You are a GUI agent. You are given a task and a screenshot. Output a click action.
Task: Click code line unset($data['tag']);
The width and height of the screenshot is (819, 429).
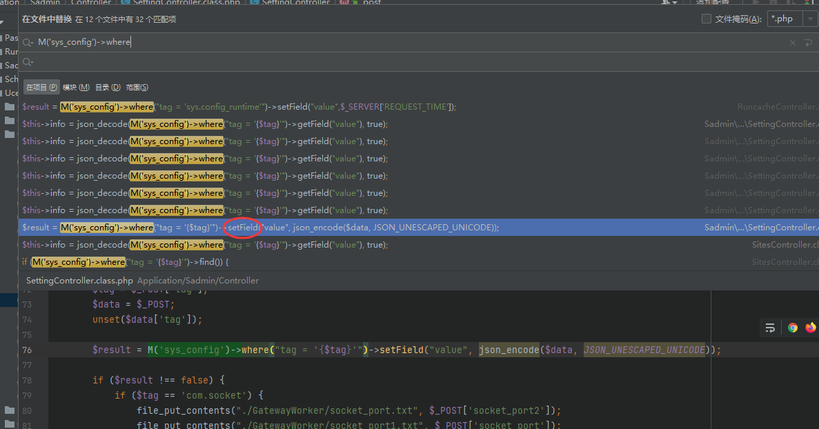click(x=147, y=319)
